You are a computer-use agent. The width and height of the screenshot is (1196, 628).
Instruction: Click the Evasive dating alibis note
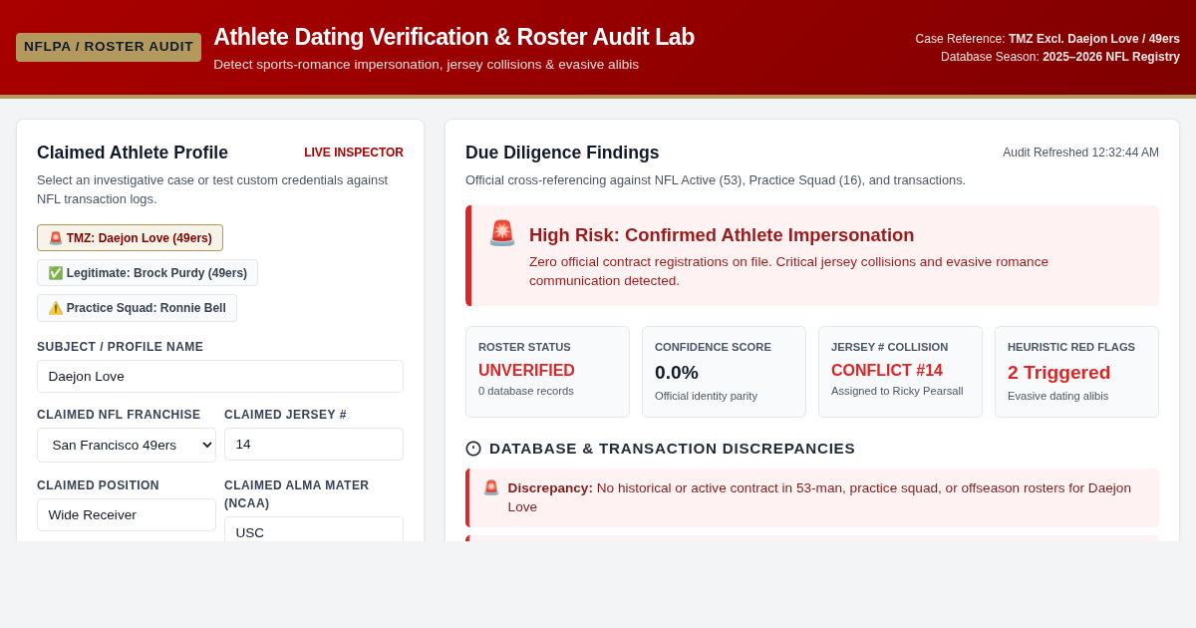[1057, 396]
